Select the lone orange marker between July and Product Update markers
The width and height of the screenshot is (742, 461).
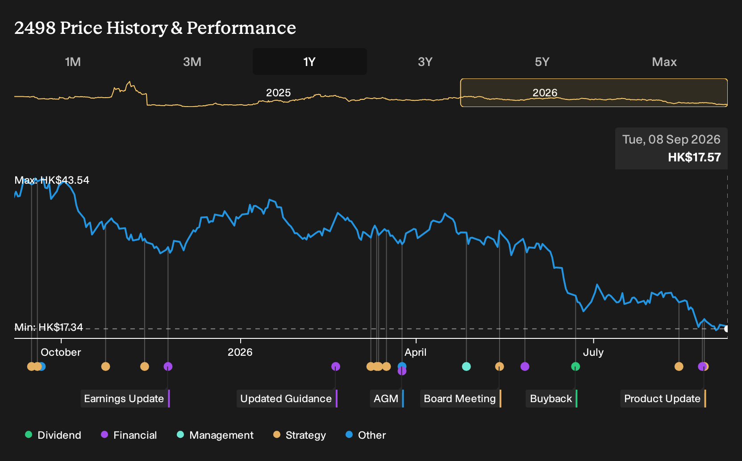coord(679,366)
